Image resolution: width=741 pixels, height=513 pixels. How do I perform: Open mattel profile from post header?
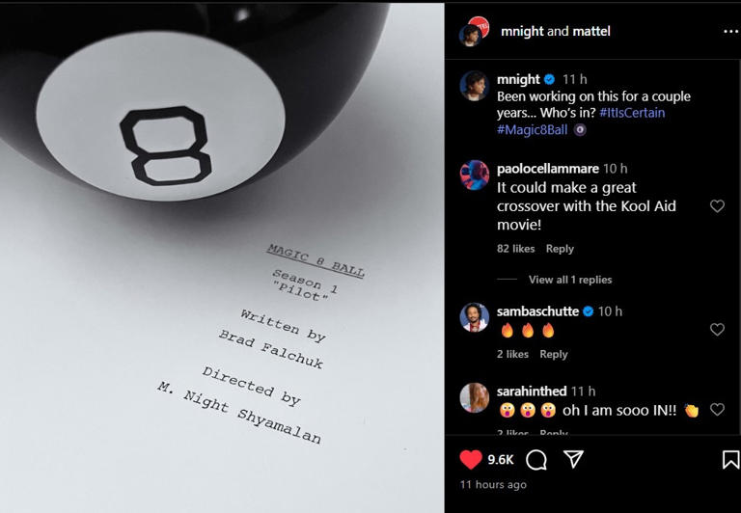591,31
